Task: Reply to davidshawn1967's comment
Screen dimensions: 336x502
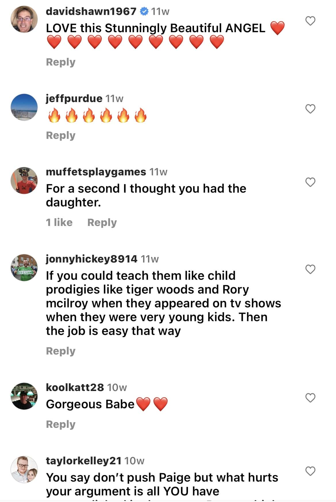Action: click(60, 62)
